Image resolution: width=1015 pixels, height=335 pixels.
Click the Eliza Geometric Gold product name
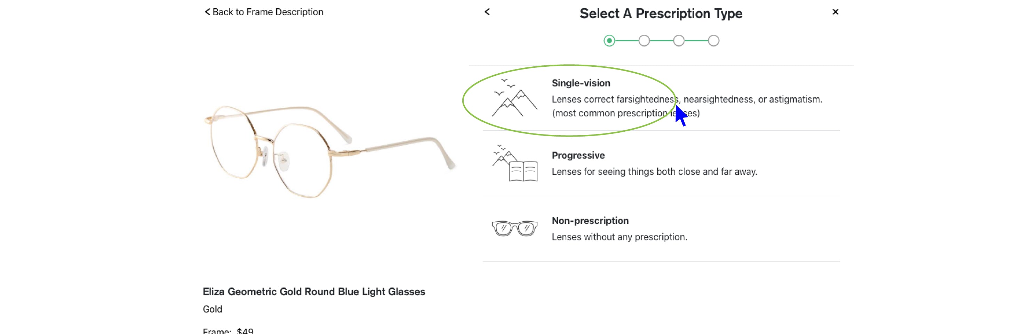314,292
